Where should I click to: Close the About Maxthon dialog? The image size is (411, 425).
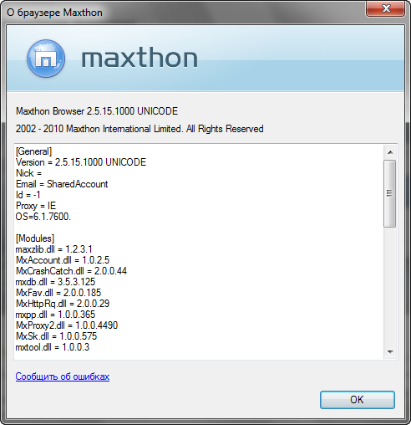[x=385, y=8]
